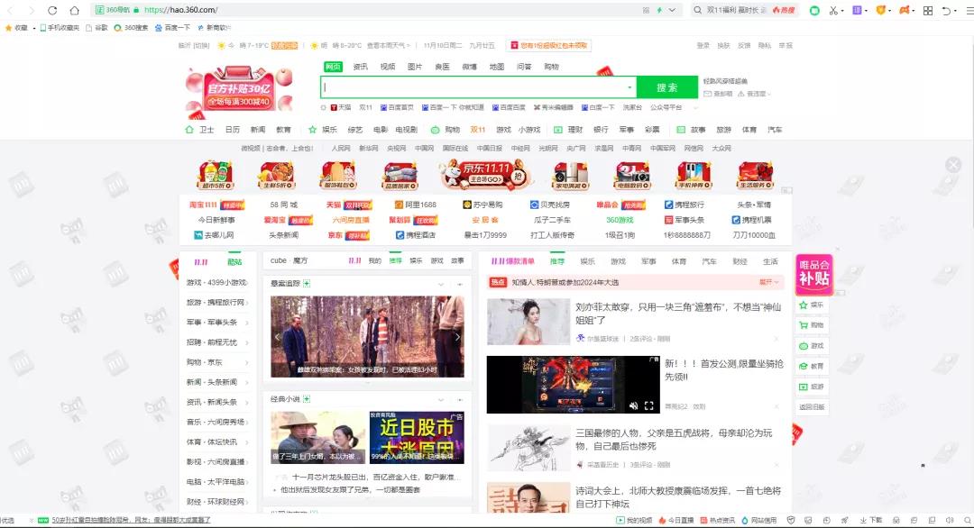Viewport: 974px width, 528px height.
Task: Open the 近日股市 ad thumbnail
Action: (416, 437)
